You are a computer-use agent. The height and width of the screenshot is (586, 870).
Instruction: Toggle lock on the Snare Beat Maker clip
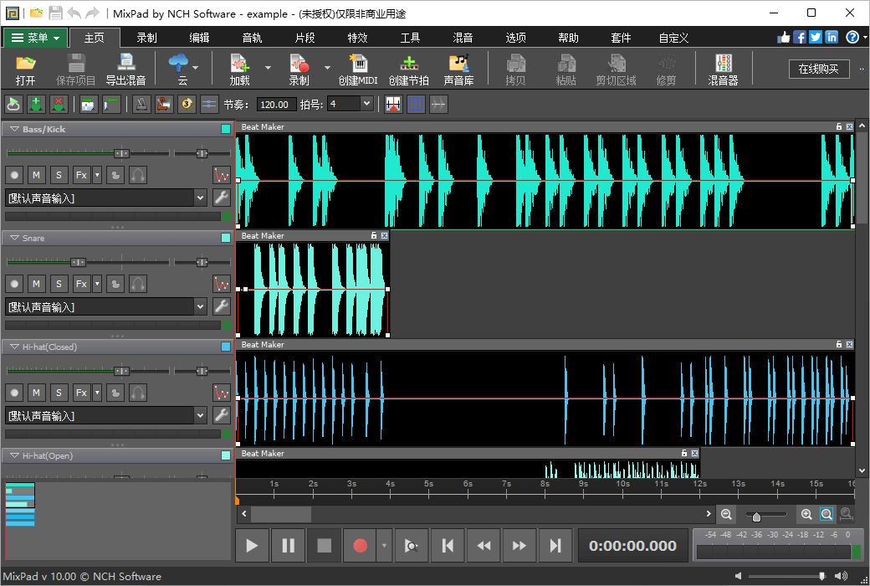[374, 235]
